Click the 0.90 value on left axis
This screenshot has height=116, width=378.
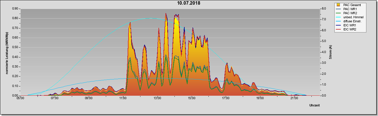pyautogui.click(x=15, y=9)
